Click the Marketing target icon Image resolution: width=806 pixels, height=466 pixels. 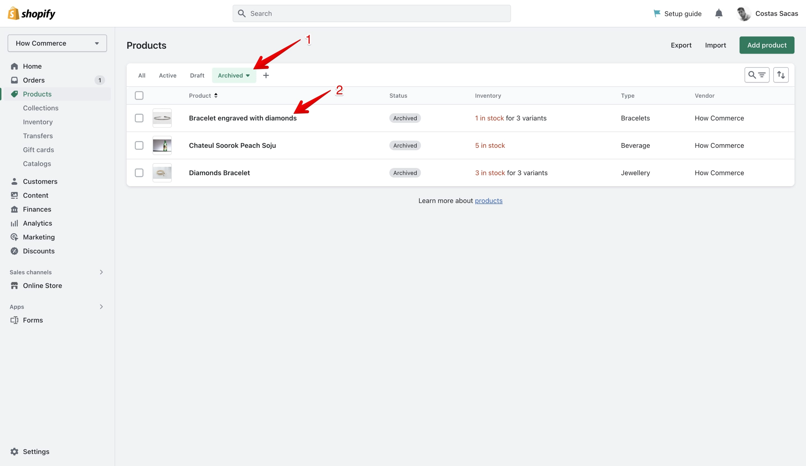pos(14,237)
